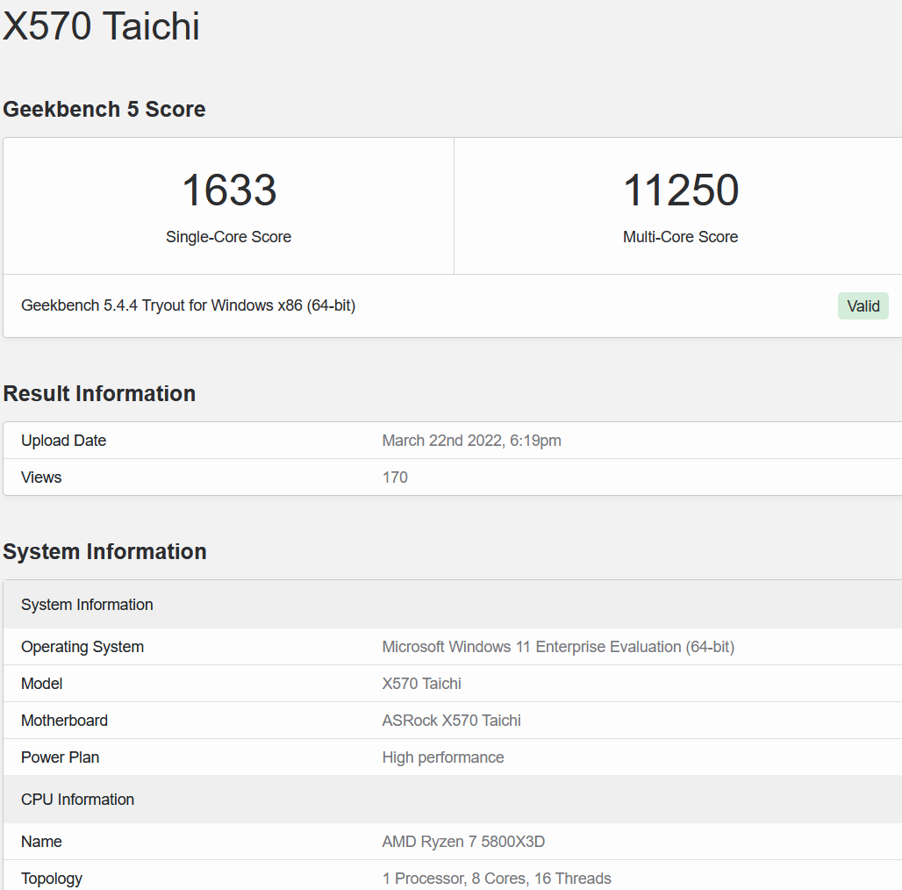This screenshot has width=902, height=890.
Task: Select the 1 Processor, 8 Cores, 16 Threads value
Action: tap(497, 879)
